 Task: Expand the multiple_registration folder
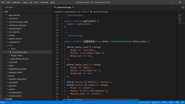pos(7,79)
